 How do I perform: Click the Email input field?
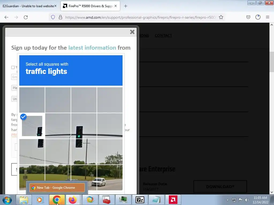coord(14,77)
